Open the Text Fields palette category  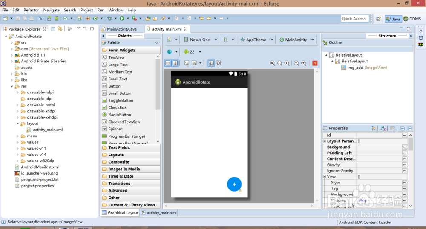tap(131, 148)
